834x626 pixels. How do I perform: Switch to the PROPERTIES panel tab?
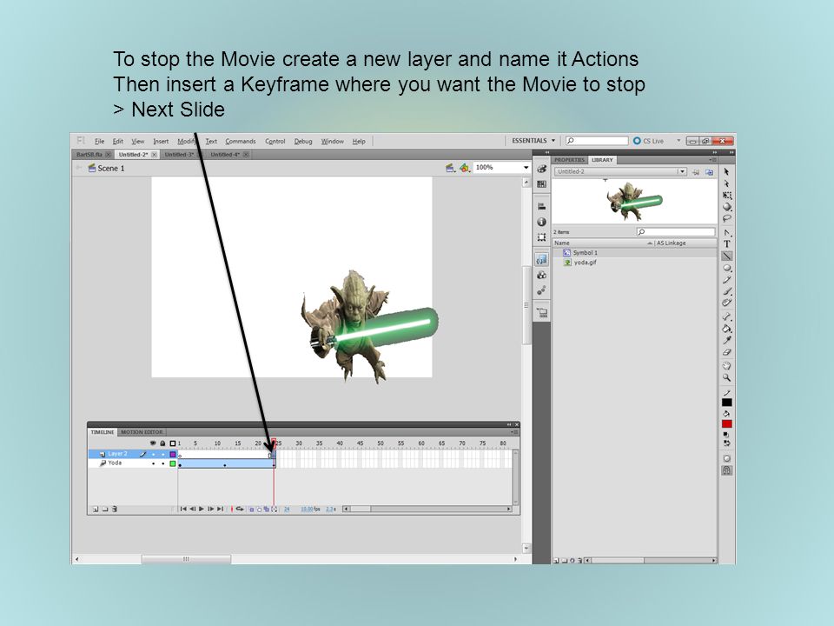click(x=569, y=160)
